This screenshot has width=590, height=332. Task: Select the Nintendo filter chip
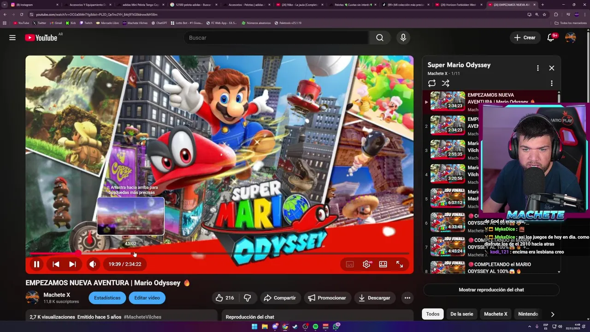tap(528, 314)
